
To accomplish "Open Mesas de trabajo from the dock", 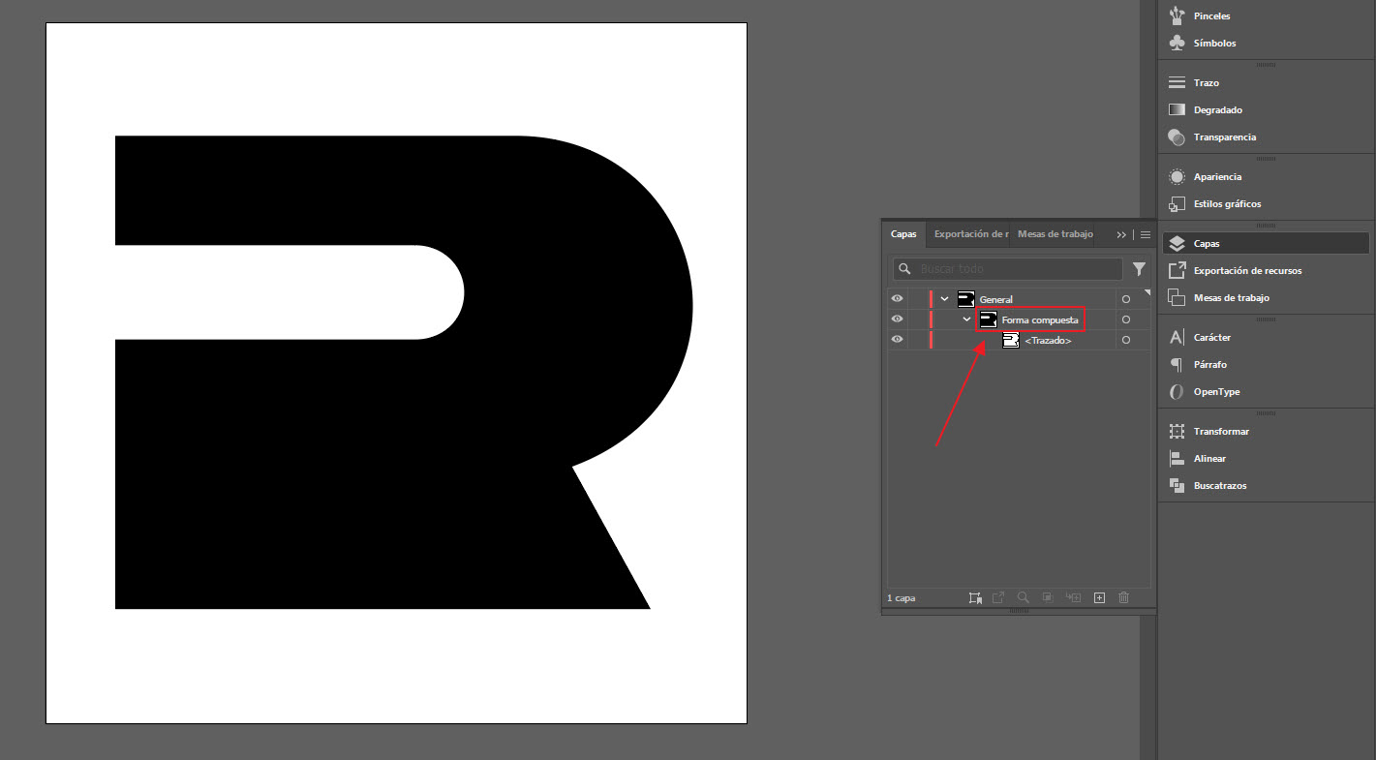I will click(x=1266, y=298).
